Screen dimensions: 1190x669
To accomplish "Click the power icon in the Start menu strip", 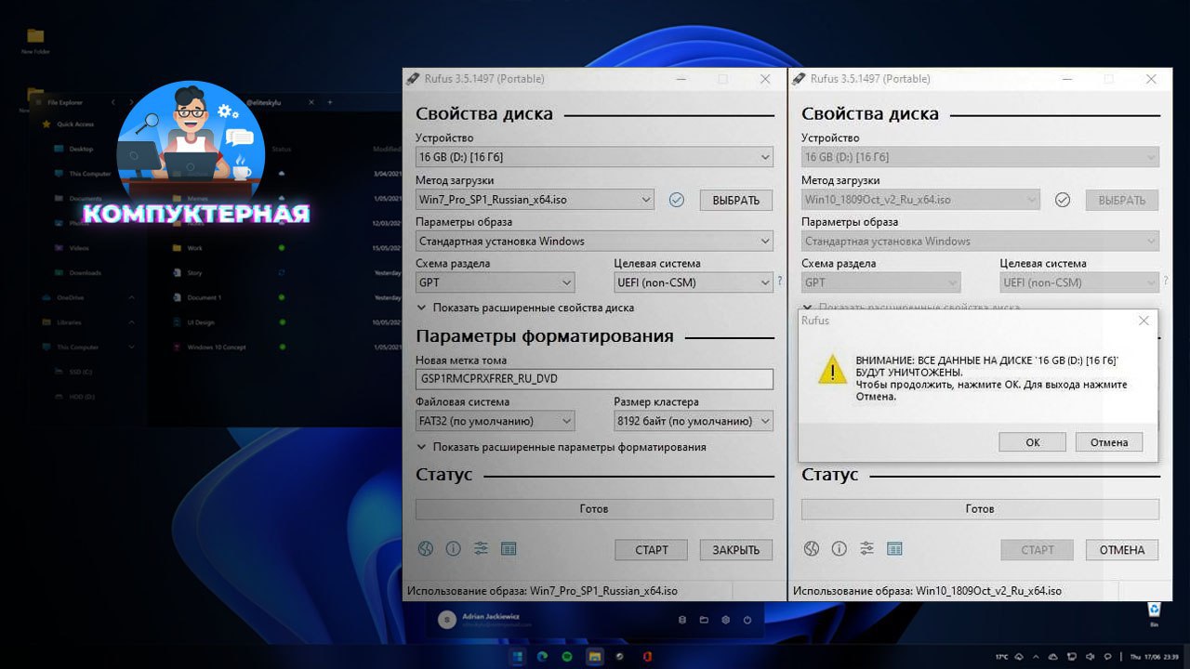I will [747, 620].
